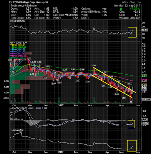The image size is (151, 154).
Task: Click the yellow EMA(50) legend entry
Action: (x=18, y=45)
